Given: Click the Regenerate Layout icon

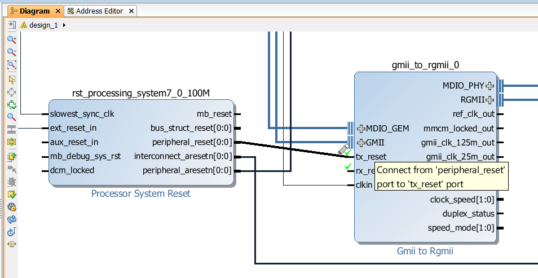Looking at the screenshot, I should click(x=12, y=219).
